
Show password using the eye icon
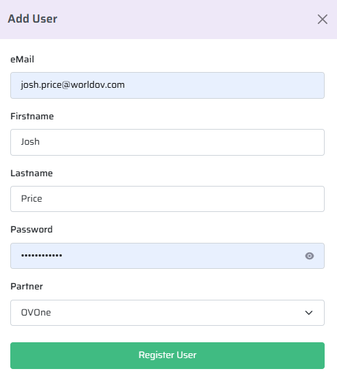[x=310, y=256]
